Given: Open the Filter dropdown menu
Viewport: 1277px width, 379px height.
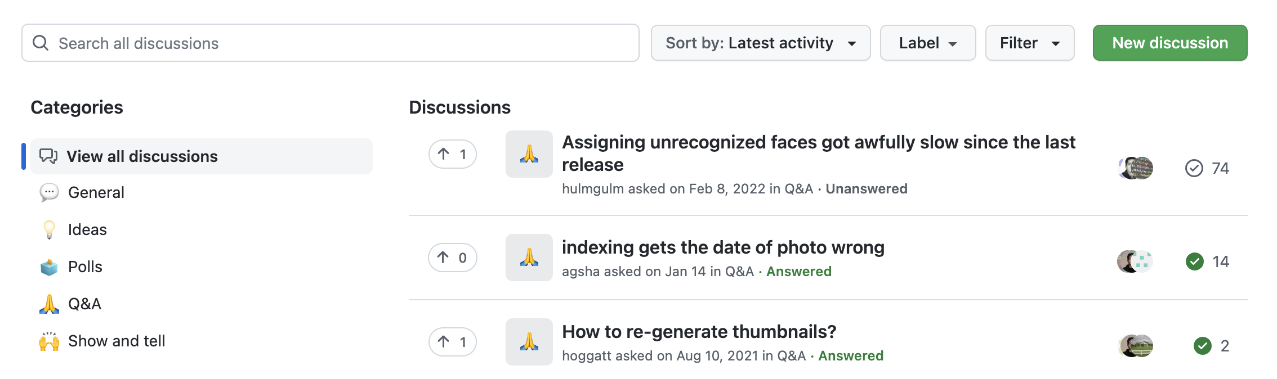Looking at the screenshot, I should pos(1029,43).
